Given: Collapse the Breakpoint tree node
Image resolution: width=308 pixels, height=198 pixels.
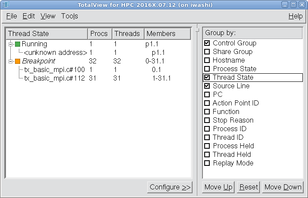Looking at the screenshot, I should click(11, 61).
